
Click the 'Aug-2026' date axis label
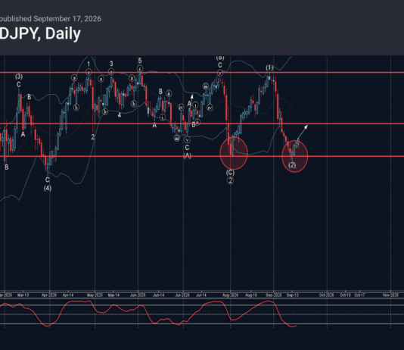pyautogui.click(x=230, y=295)
